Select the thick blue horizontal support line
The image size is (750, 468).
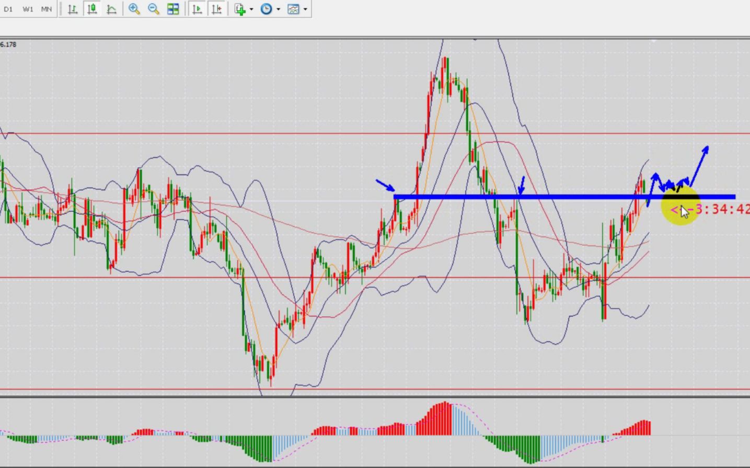pyautogui.click(x=564, y=197)
